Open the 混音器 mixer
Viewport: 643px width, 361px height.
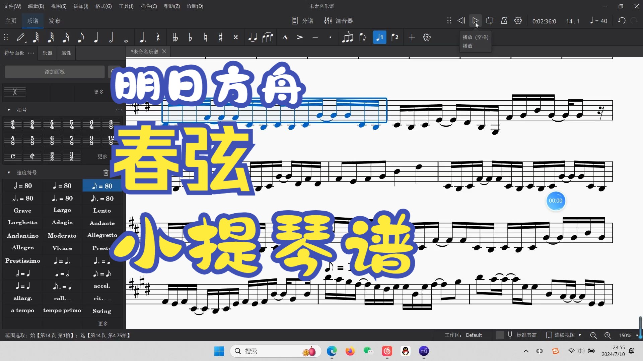[339, 21]
